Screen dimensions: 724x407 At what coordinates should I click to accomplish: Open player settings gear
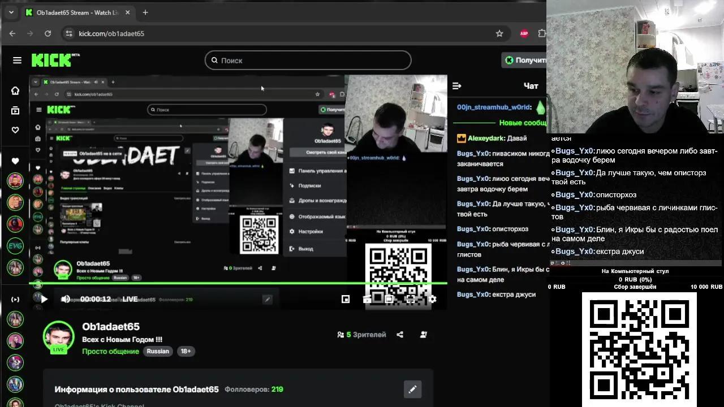pos(432,299)
